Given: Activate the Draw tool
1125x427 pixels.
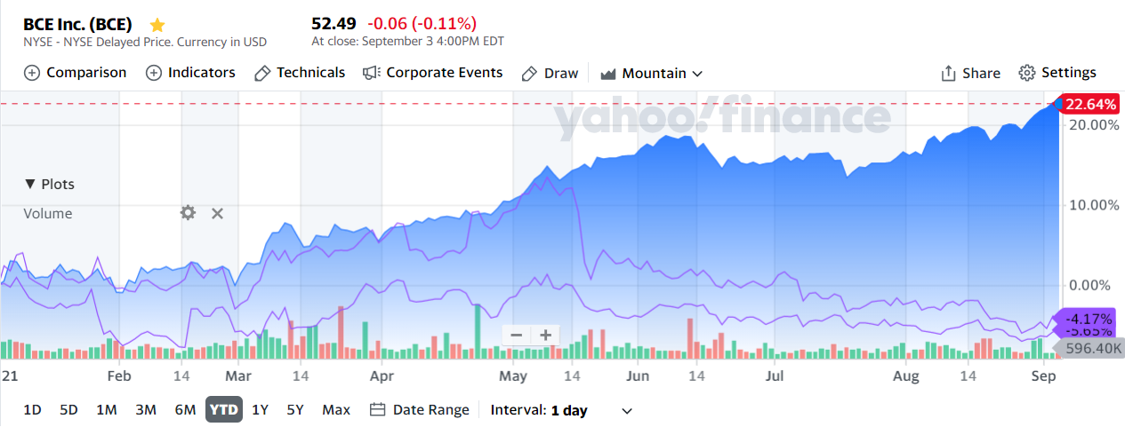Looking at the screenshot, I should pos(550,73).
